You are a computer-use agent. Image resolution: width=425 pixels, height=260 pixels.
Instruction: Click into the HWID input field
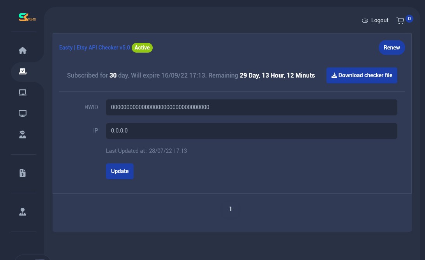251,107
